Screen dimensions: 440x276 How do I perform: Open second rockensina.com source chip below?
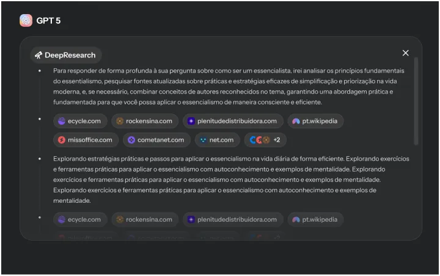(145, 220)
